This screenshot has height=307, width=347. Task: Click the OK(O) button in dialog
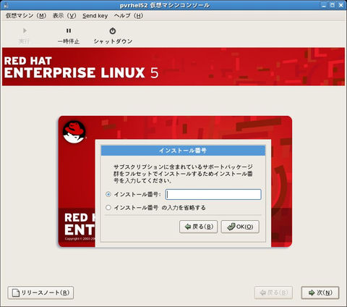tap(240, 227)
